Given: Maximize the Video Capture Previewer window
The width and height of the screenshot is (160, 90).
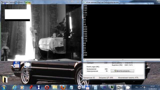Looking at the screenshot, I should [72, 1].
